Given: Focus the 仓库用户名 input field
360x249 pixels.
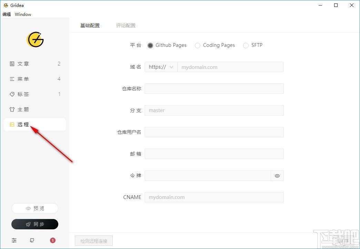Looking at the screenshot, I should click(214, 132).
